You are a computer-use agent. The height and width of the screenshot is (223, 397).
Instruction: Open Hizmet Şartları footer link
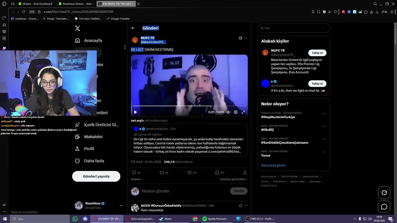pyautogui.click(x=269, y=177)
